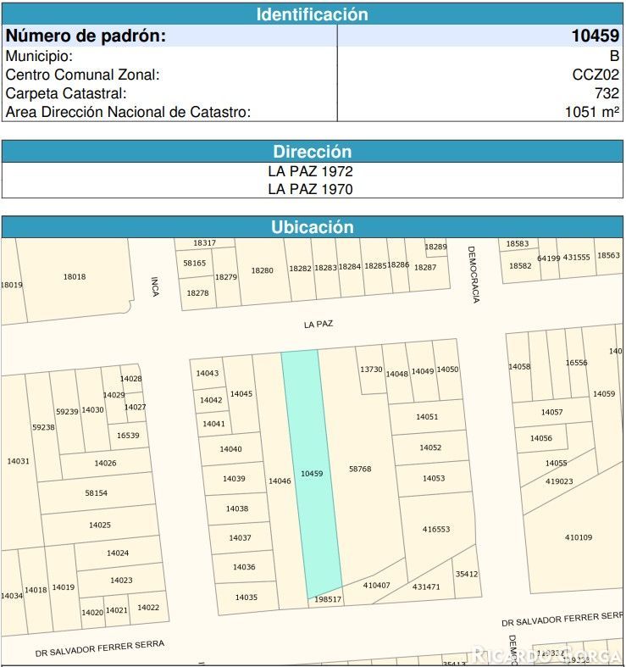Click parcel 59238 on the map
Viewport: 626px width, 667px height.
pyautogui.click(x=43, y=427)
